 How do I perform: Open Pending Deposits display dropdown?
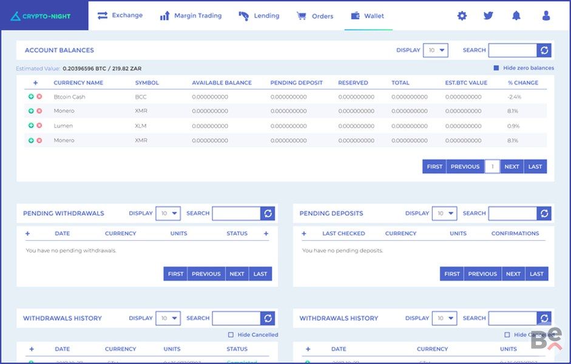(444, 214)
